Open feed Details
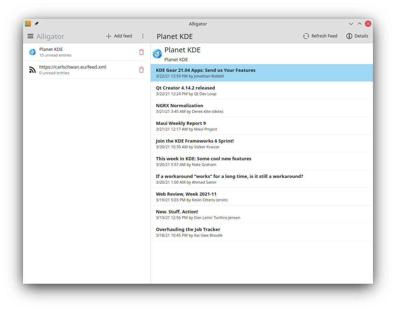The height and width of the screenshot is (311, 396). pos(357,36)
